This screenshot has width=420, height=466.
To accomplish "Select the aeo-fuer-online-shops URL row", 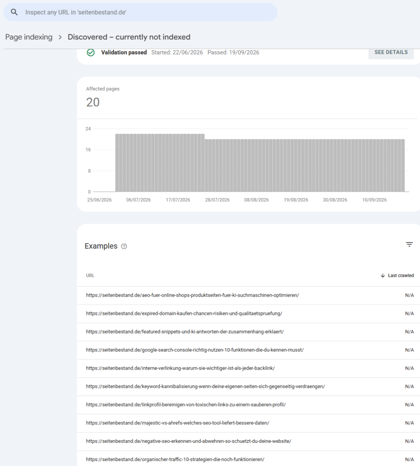I will coord(248,295).
